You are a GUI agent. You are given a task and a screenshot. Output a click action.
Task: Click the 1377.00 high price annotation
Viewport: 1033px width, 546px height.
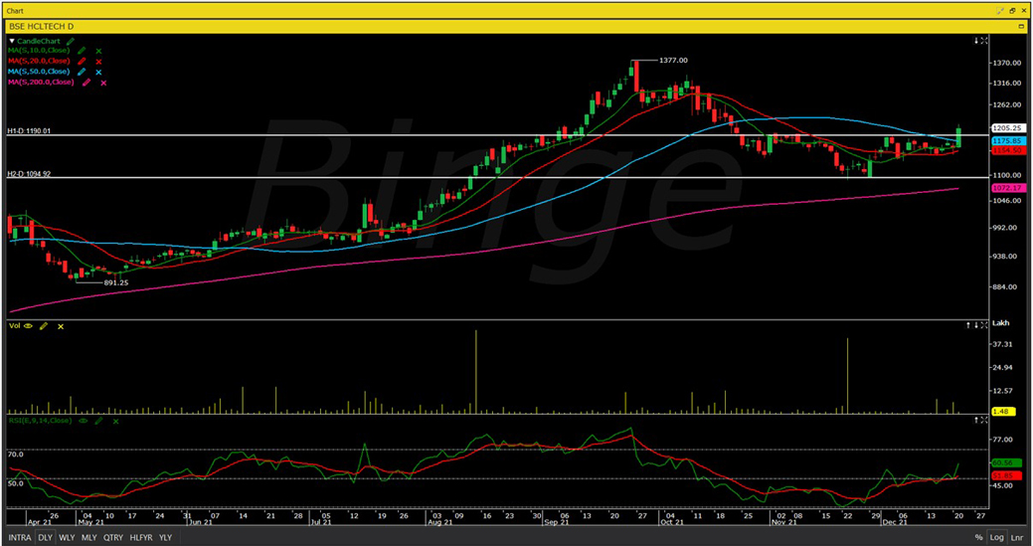click(673, 60)
